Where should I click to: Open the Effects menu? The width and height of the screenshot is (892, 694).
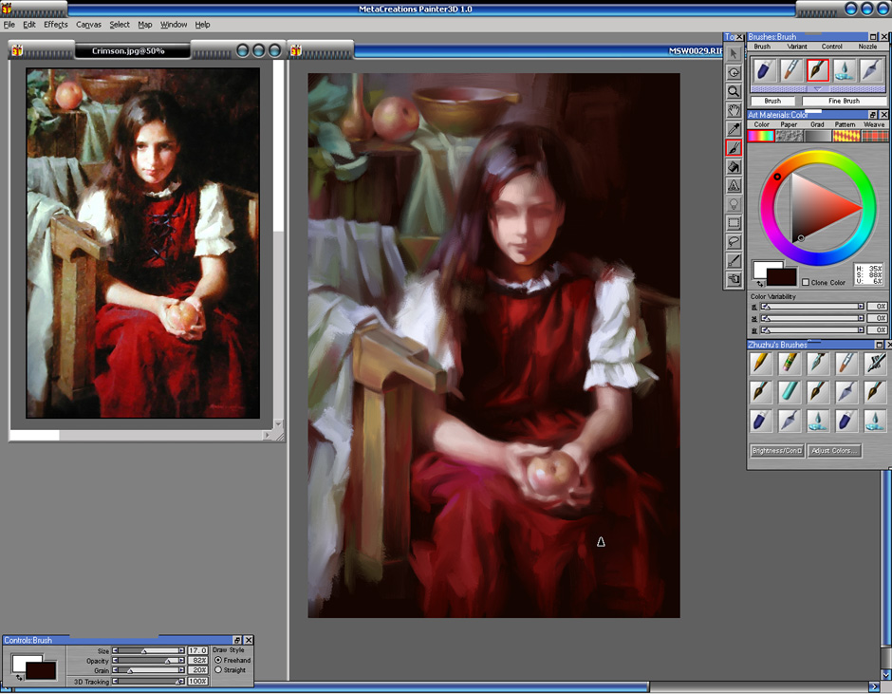pyautogui.click(x=56, y=25)
